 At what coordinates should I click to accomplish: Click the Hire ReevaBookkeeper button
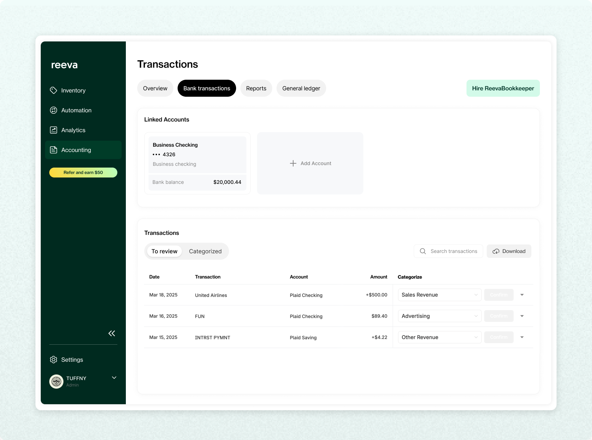coord(503,88)
